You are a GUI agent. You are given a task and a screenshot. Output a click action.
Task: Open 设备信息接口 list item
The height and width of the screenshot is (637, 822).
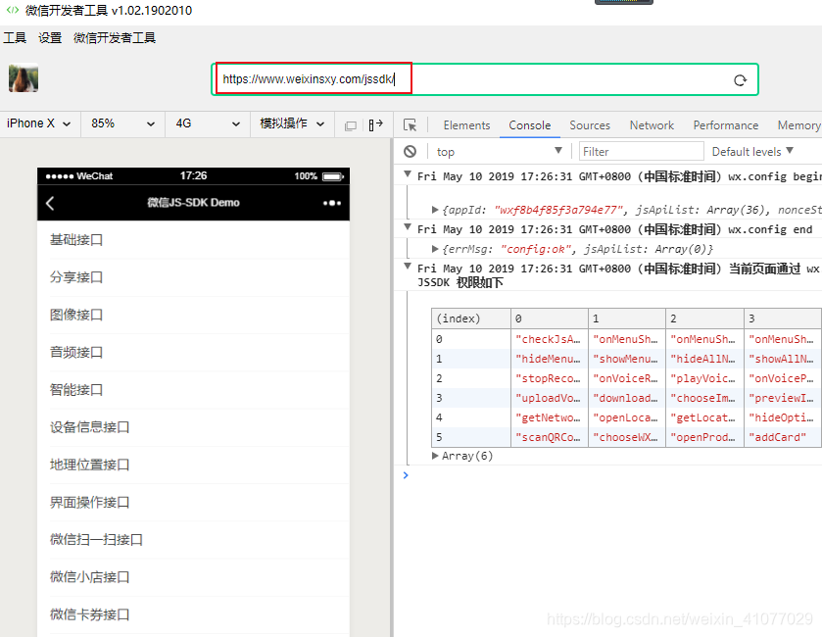(x=193, y=427)
